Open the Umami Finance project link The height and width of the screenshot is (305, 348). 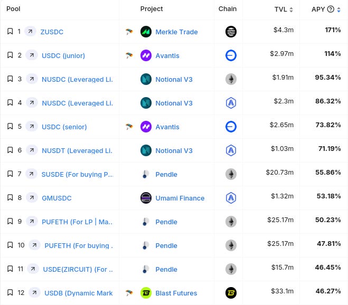click(x=180, y=198)
